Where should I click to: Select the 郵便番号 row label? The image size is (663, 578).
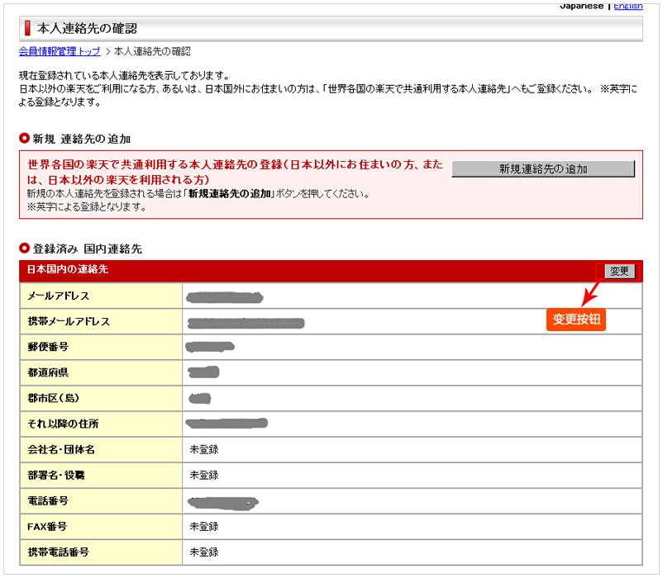click(x=48, y=347)
